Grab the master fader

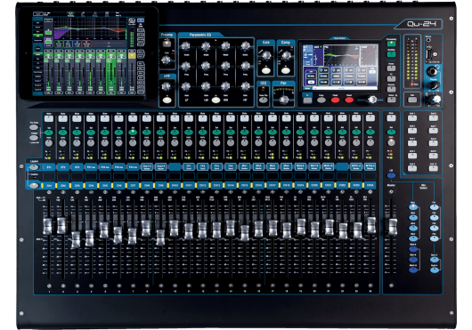[393, 227]
